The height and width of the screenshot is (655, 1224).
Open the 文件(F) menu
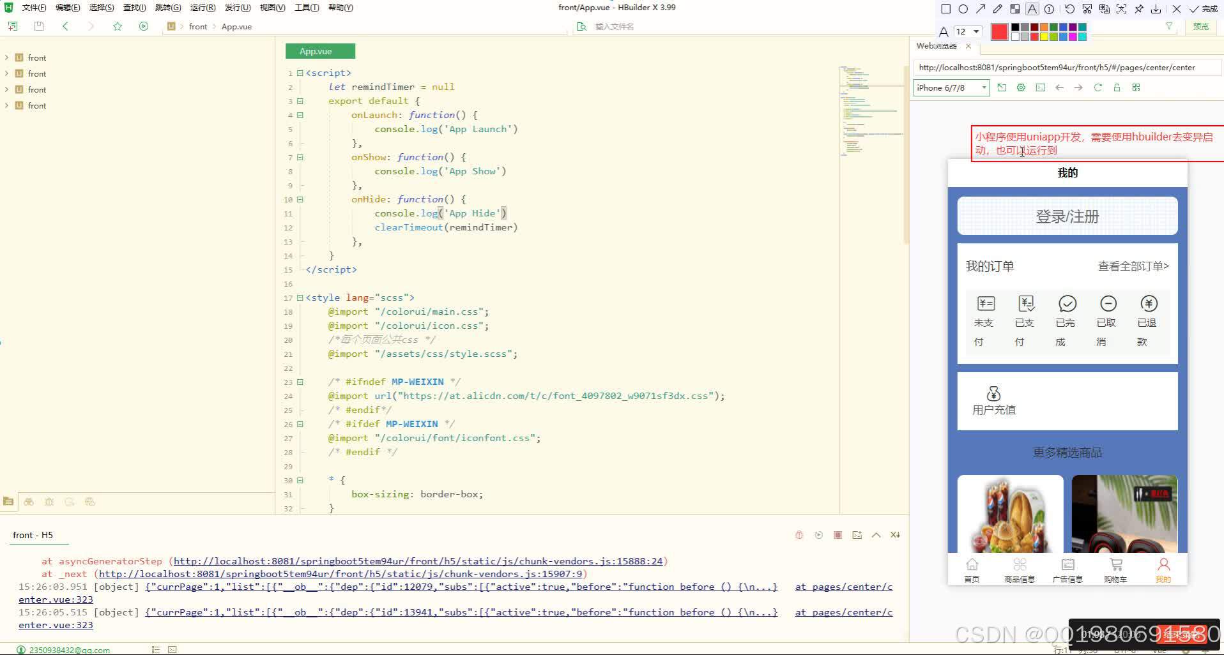coord(34,8)
